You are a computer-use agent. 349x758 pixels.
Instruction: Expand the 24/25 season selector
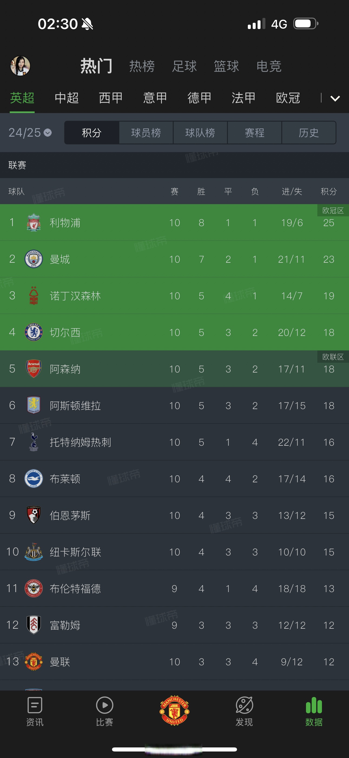point(30,133)
